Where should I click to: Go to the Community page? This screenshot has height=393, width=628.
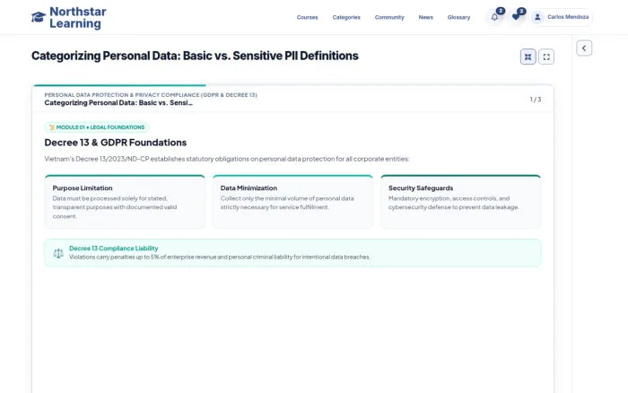coord(389,17)
